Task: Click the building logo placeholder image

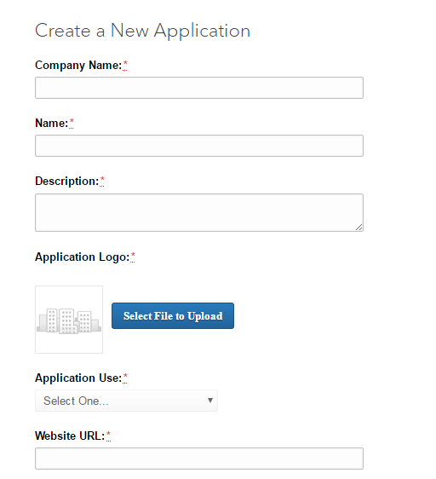Action: pos(69,320)
